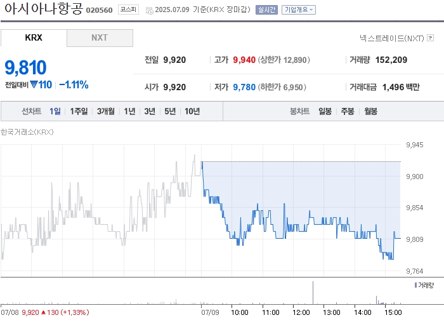This screenshot has height=327, width=444.
Task: Select the 10년 line chart period
Action: pyautogui.click(x=192, y=111)
